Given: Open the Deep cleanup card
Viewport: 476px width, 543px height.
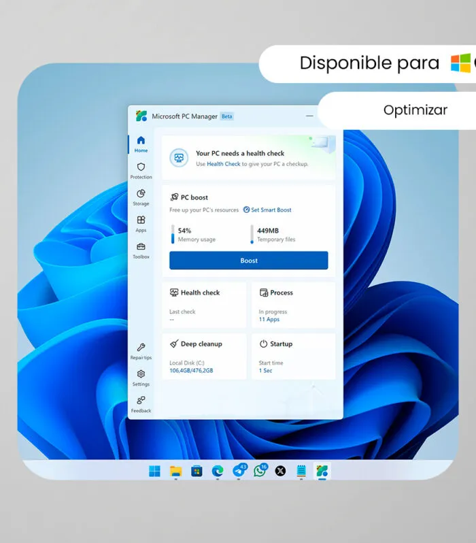Looking at the screenshot, I should pos(204,357).
